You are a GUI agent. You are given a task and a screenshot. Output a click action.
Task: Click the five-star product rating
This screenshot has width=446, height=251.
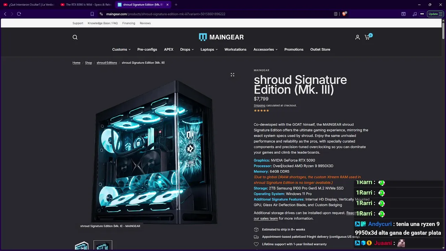(261, 111)
